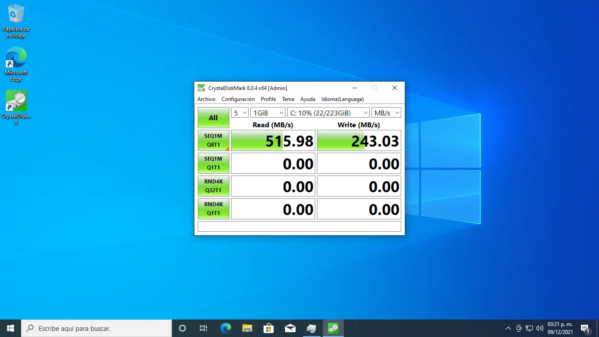
Task: Open Microsoft Store from the taskbar
Action: click(x=268, y=328)
